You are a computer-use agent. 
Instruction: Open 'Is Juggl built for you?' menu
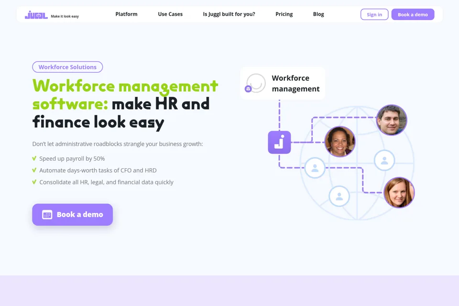click(x=229, y=14)
